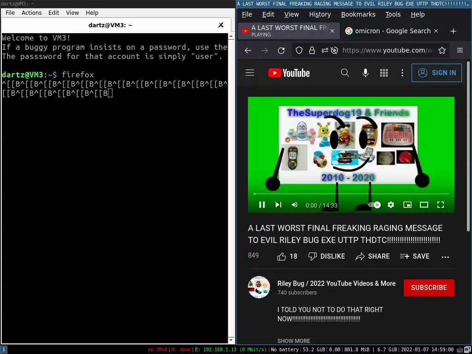Open the tracking protection shield icon
472x354 pixels.
[x=299, y=50]
